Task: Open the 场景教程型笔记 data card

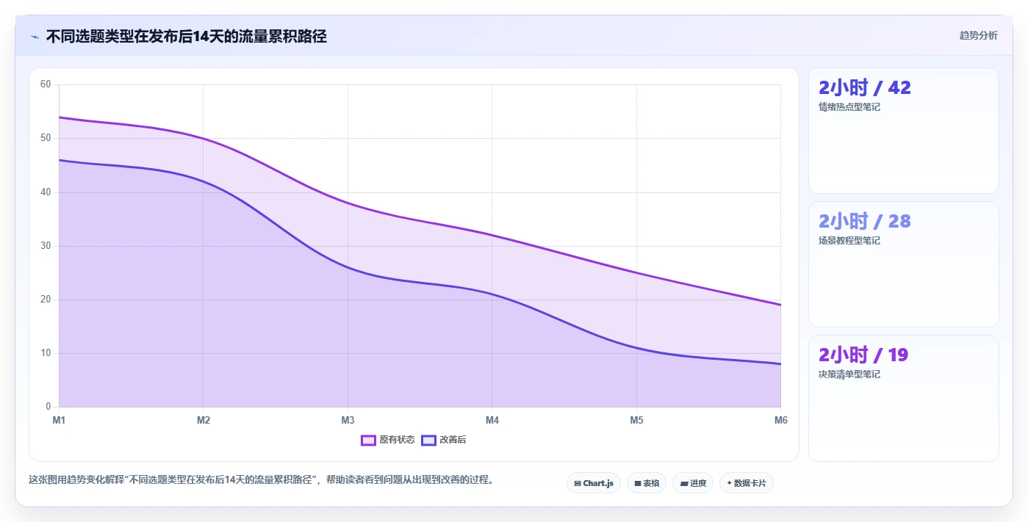Action: tap(903, 264)
